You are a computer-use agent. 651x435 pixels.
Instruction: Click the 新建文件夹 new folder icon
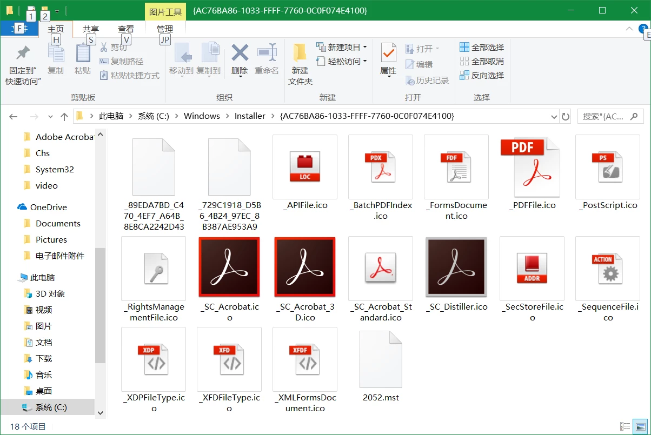300,53
